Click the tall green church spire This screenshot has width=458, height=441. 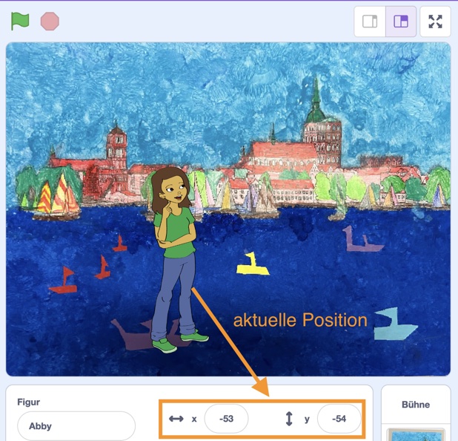click(317, 97)
